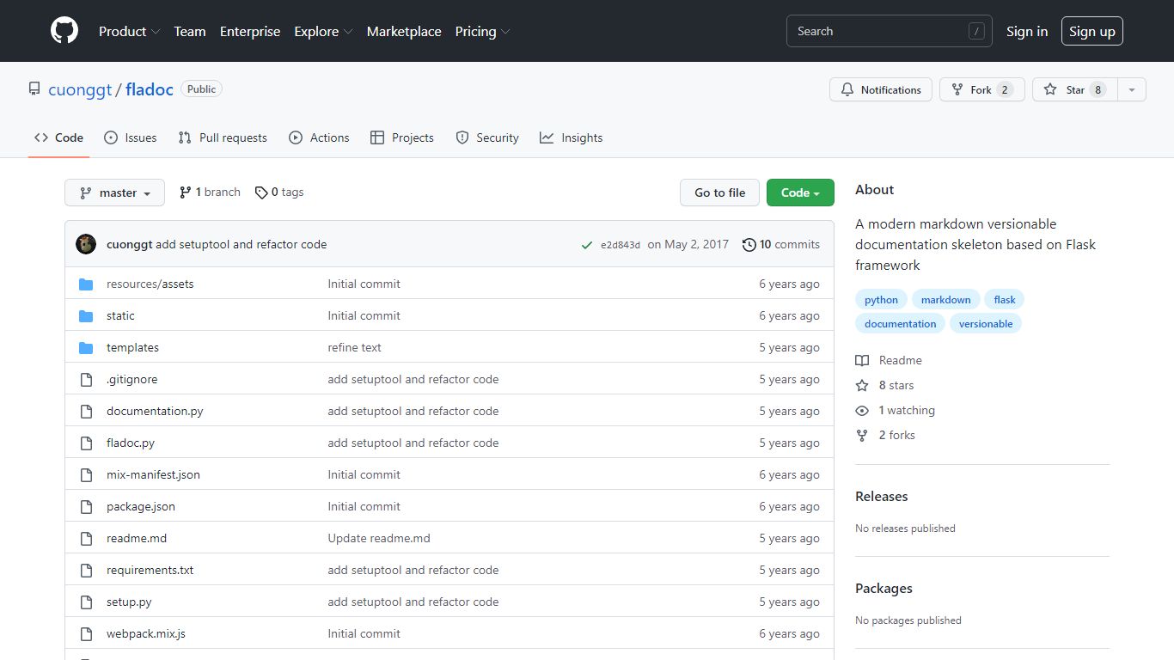The width and height of the screenshot is (1174, 660).
Task: Open the master branch dropdown
Action: pyautogui.click(x=114, y=192)
